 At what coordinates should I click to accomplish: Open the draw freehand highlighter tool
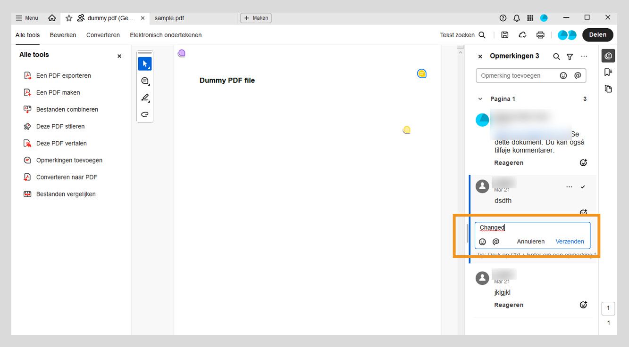tap(145, 97)
